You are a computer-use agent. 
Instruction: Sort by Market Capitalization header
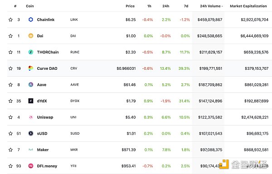[x=248, y=6]
